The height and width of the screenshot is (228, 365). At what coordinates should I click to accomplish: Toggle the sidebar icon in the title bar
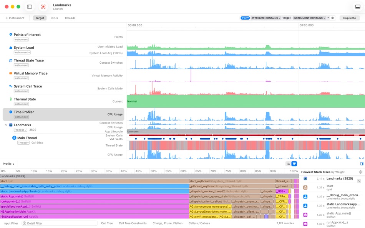pos(30,7)
